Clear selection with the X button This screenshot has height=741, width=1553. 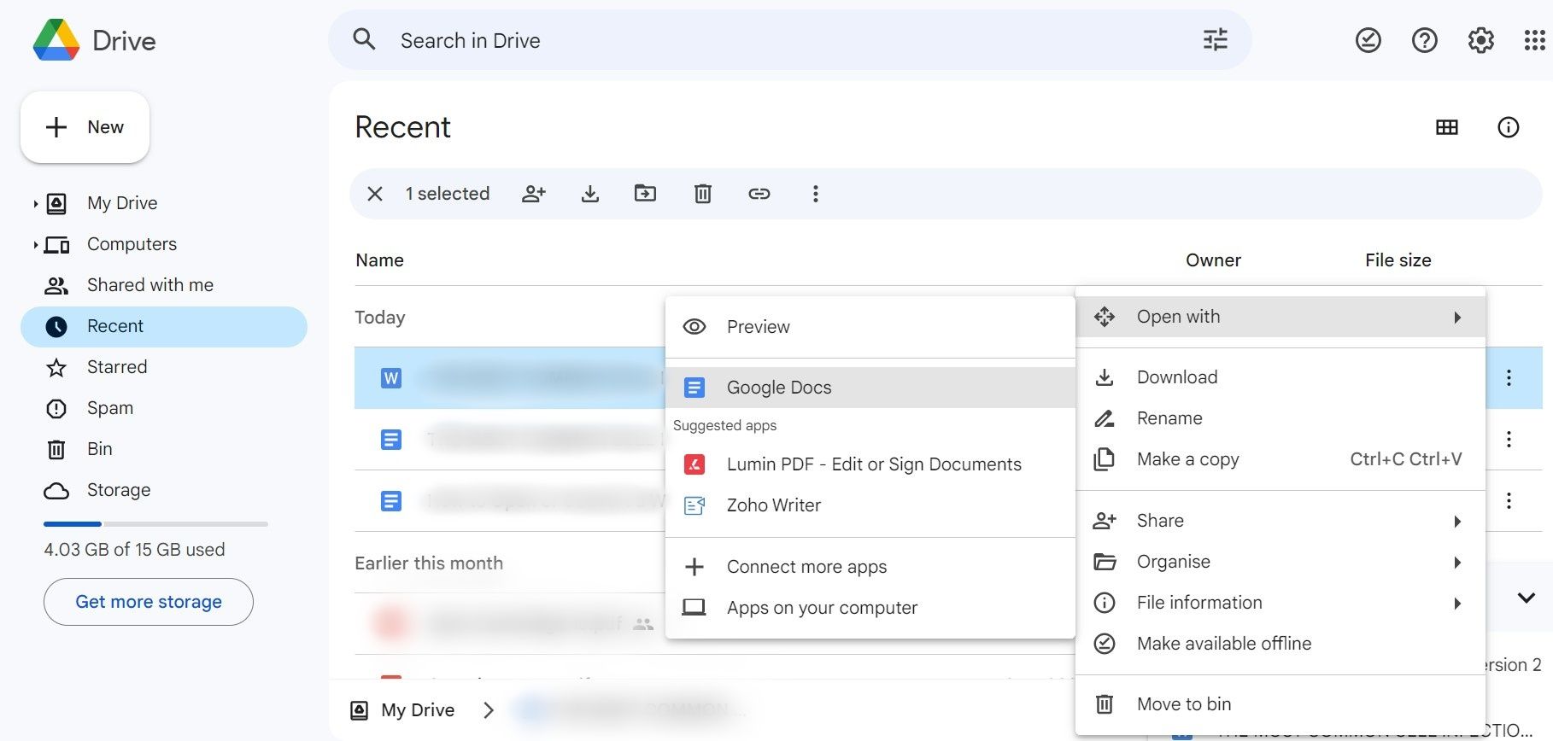click(375, 194)
